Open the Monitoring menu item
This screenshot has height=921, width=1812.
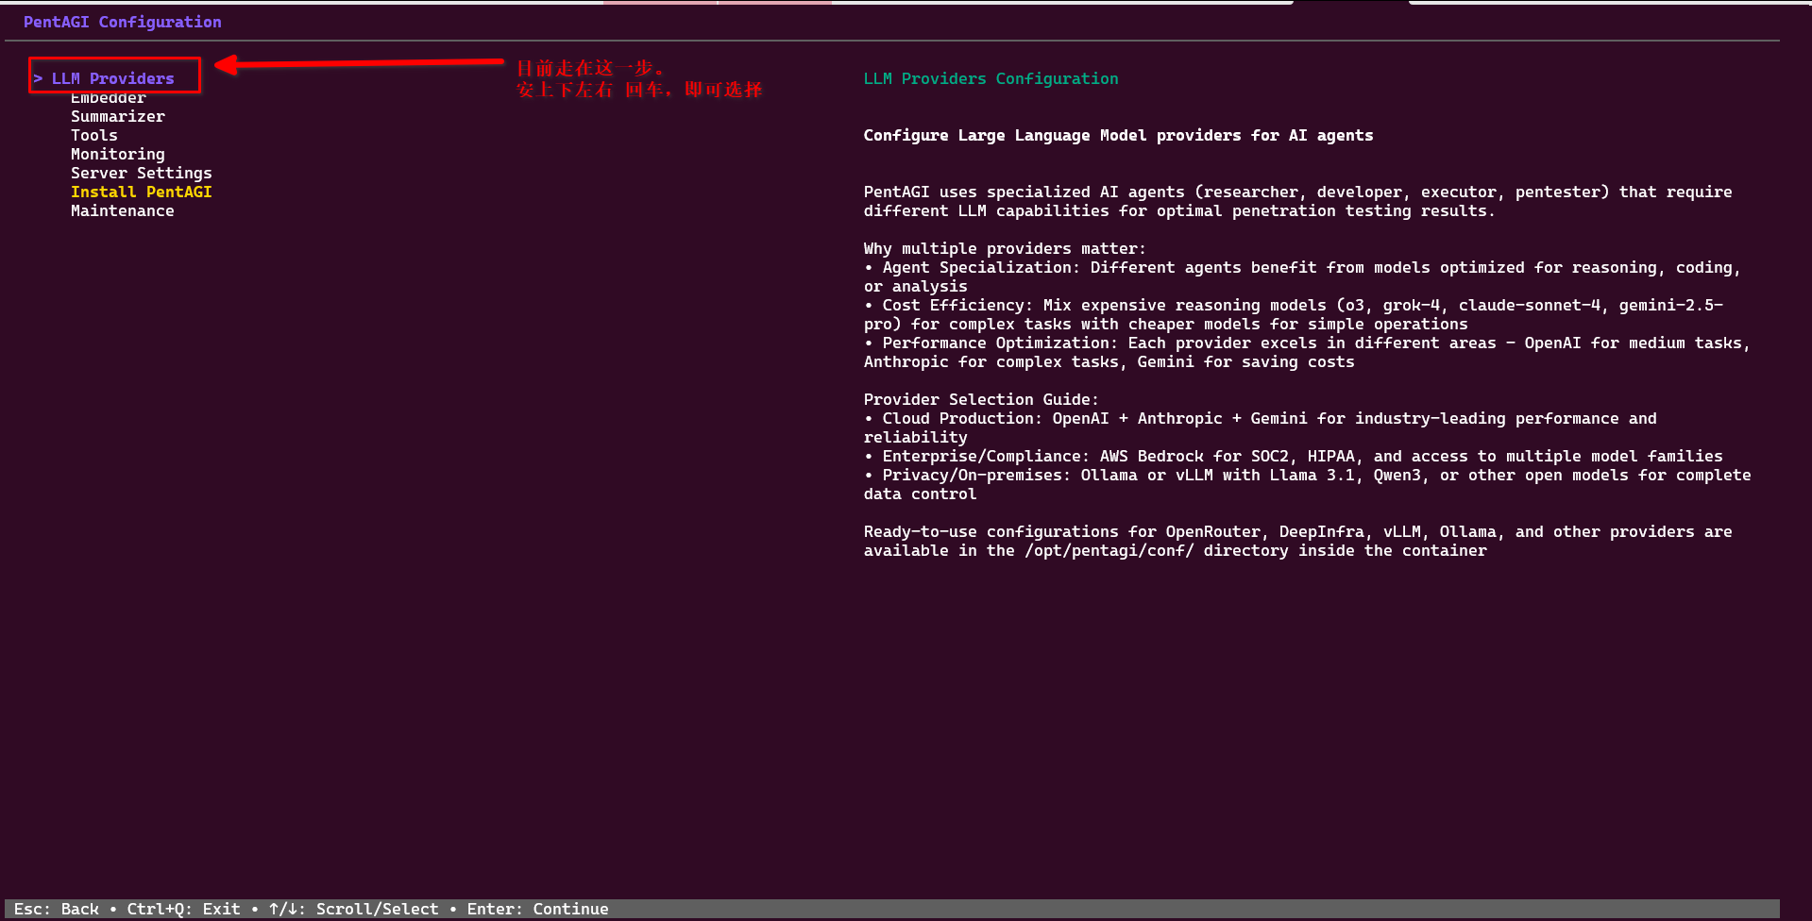(118, 155)
